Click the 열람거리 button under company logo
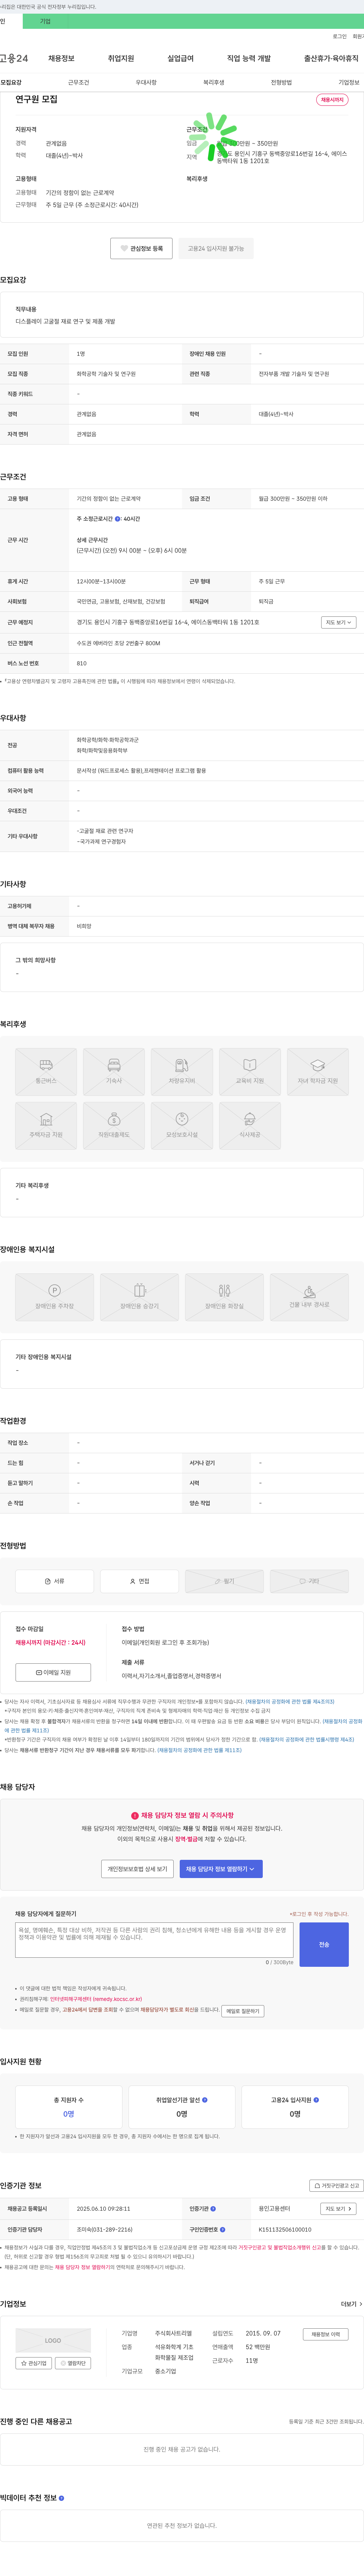 [x=73, y=2363]
